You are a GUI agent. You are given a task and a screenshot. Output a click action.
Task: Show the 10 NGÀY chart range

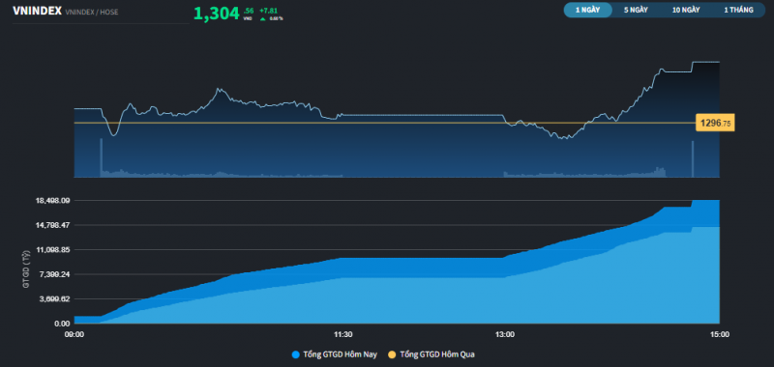(686, 10)
